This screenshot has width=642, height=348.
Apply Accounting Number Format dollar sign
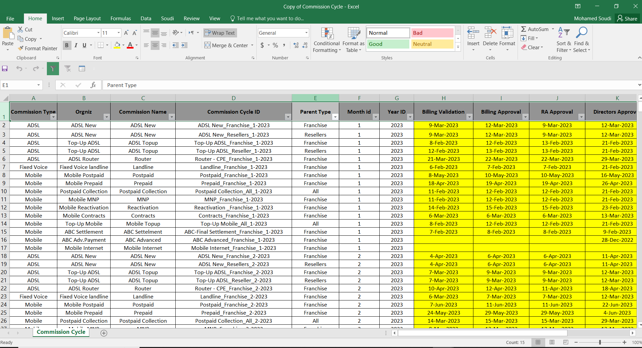(x=262, y=45)
